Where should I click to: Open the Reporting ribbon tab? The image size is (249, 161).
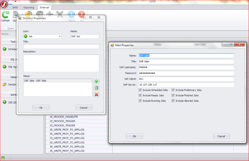coord(29,8)
